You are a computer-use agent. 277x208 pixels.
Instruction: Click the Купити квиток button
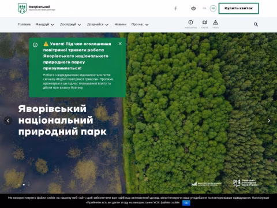[x=238, y=8]
